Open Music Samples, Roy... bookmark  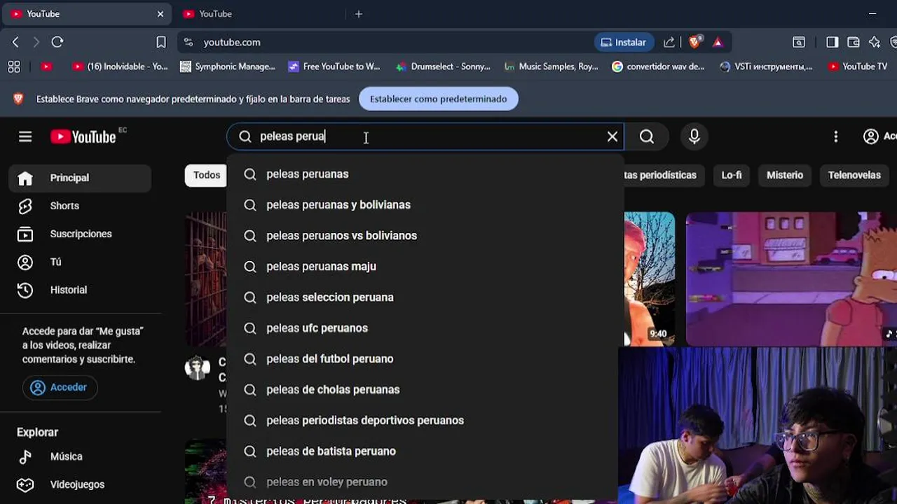[552, 66]
